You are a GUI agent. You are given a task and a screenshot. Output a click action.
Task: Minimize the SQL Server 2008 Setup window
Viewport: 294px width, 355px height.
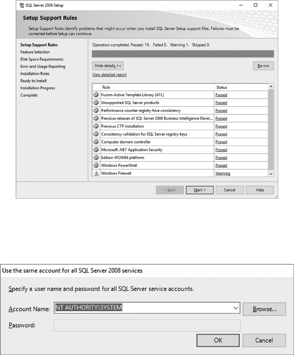click(x=241, y=5)
